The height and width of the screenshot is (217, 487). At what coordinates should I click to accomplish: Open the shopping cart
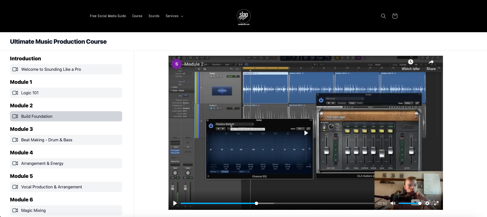395,16
